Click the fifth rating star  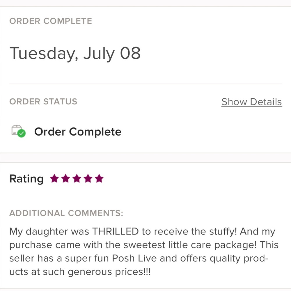(99, 178)
